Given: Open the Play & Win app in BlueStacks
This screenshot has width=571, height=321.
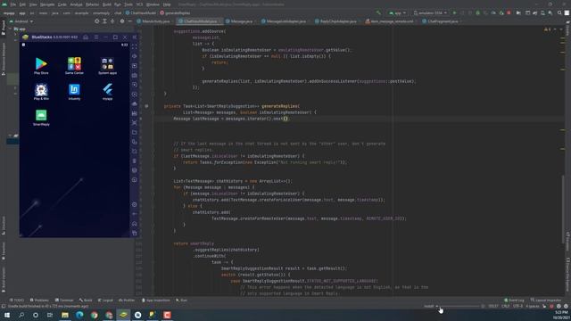Looking at the screenshot, I should pos(41,91).
